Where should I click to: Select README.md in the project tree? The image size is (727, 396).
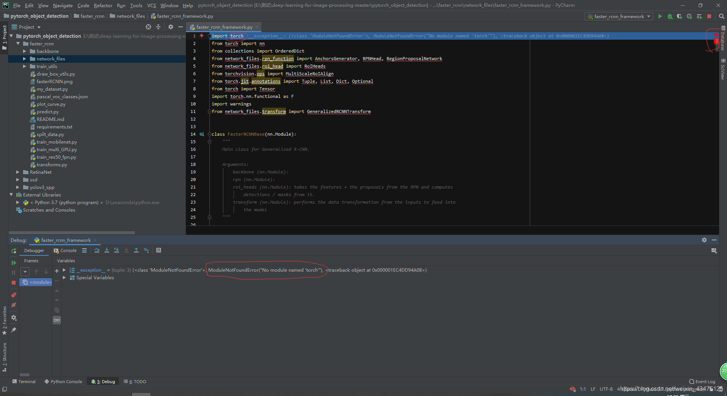[x=50, y=119]
